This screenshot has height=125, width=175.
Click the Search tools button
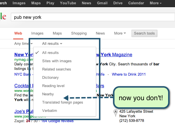(x=144, y=33)
